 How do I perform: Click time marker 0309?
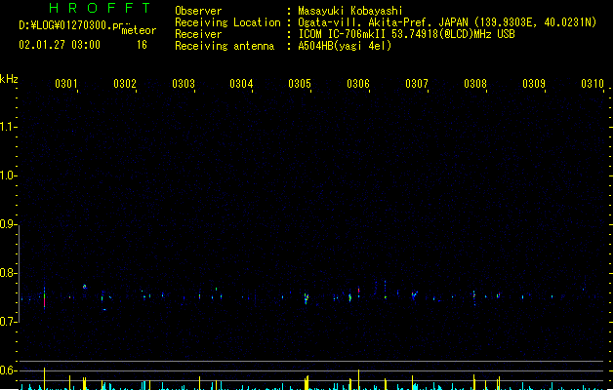click(533, 84)
